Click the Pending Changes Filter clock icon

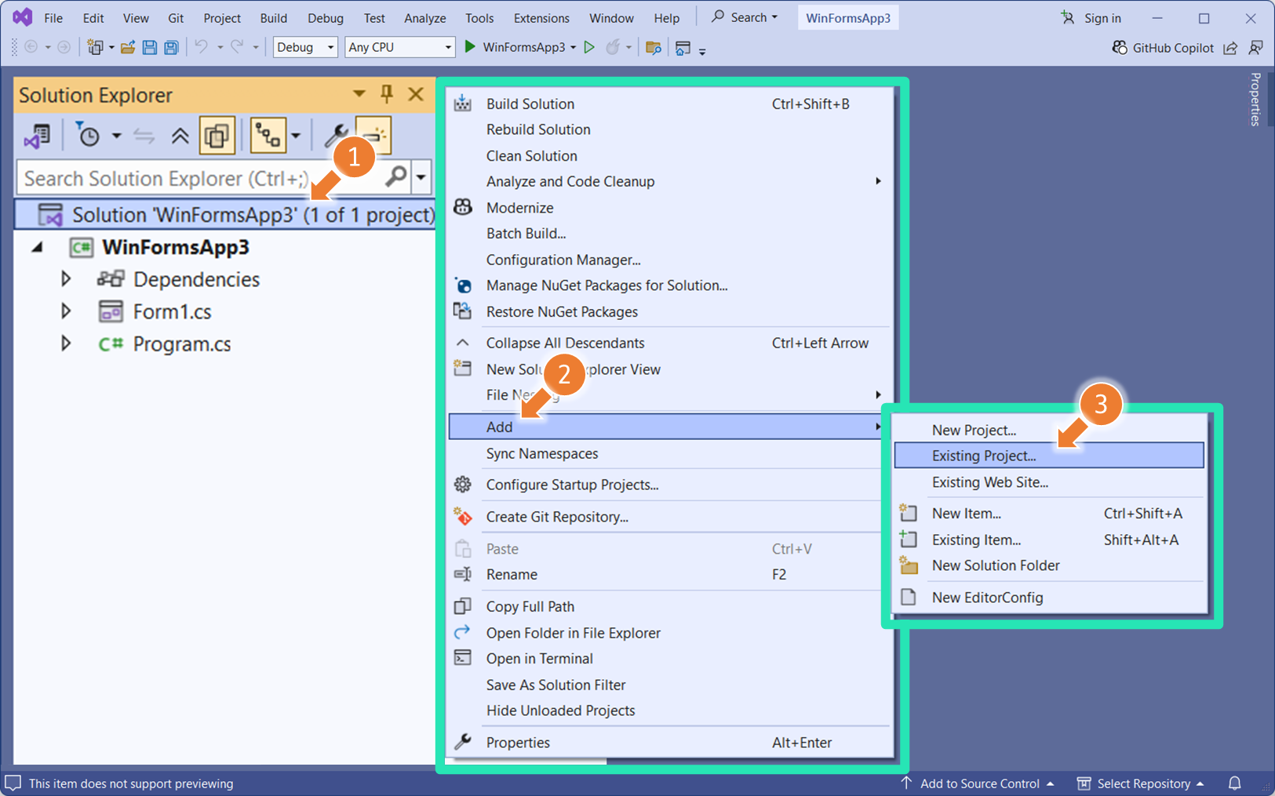(88, 136)
